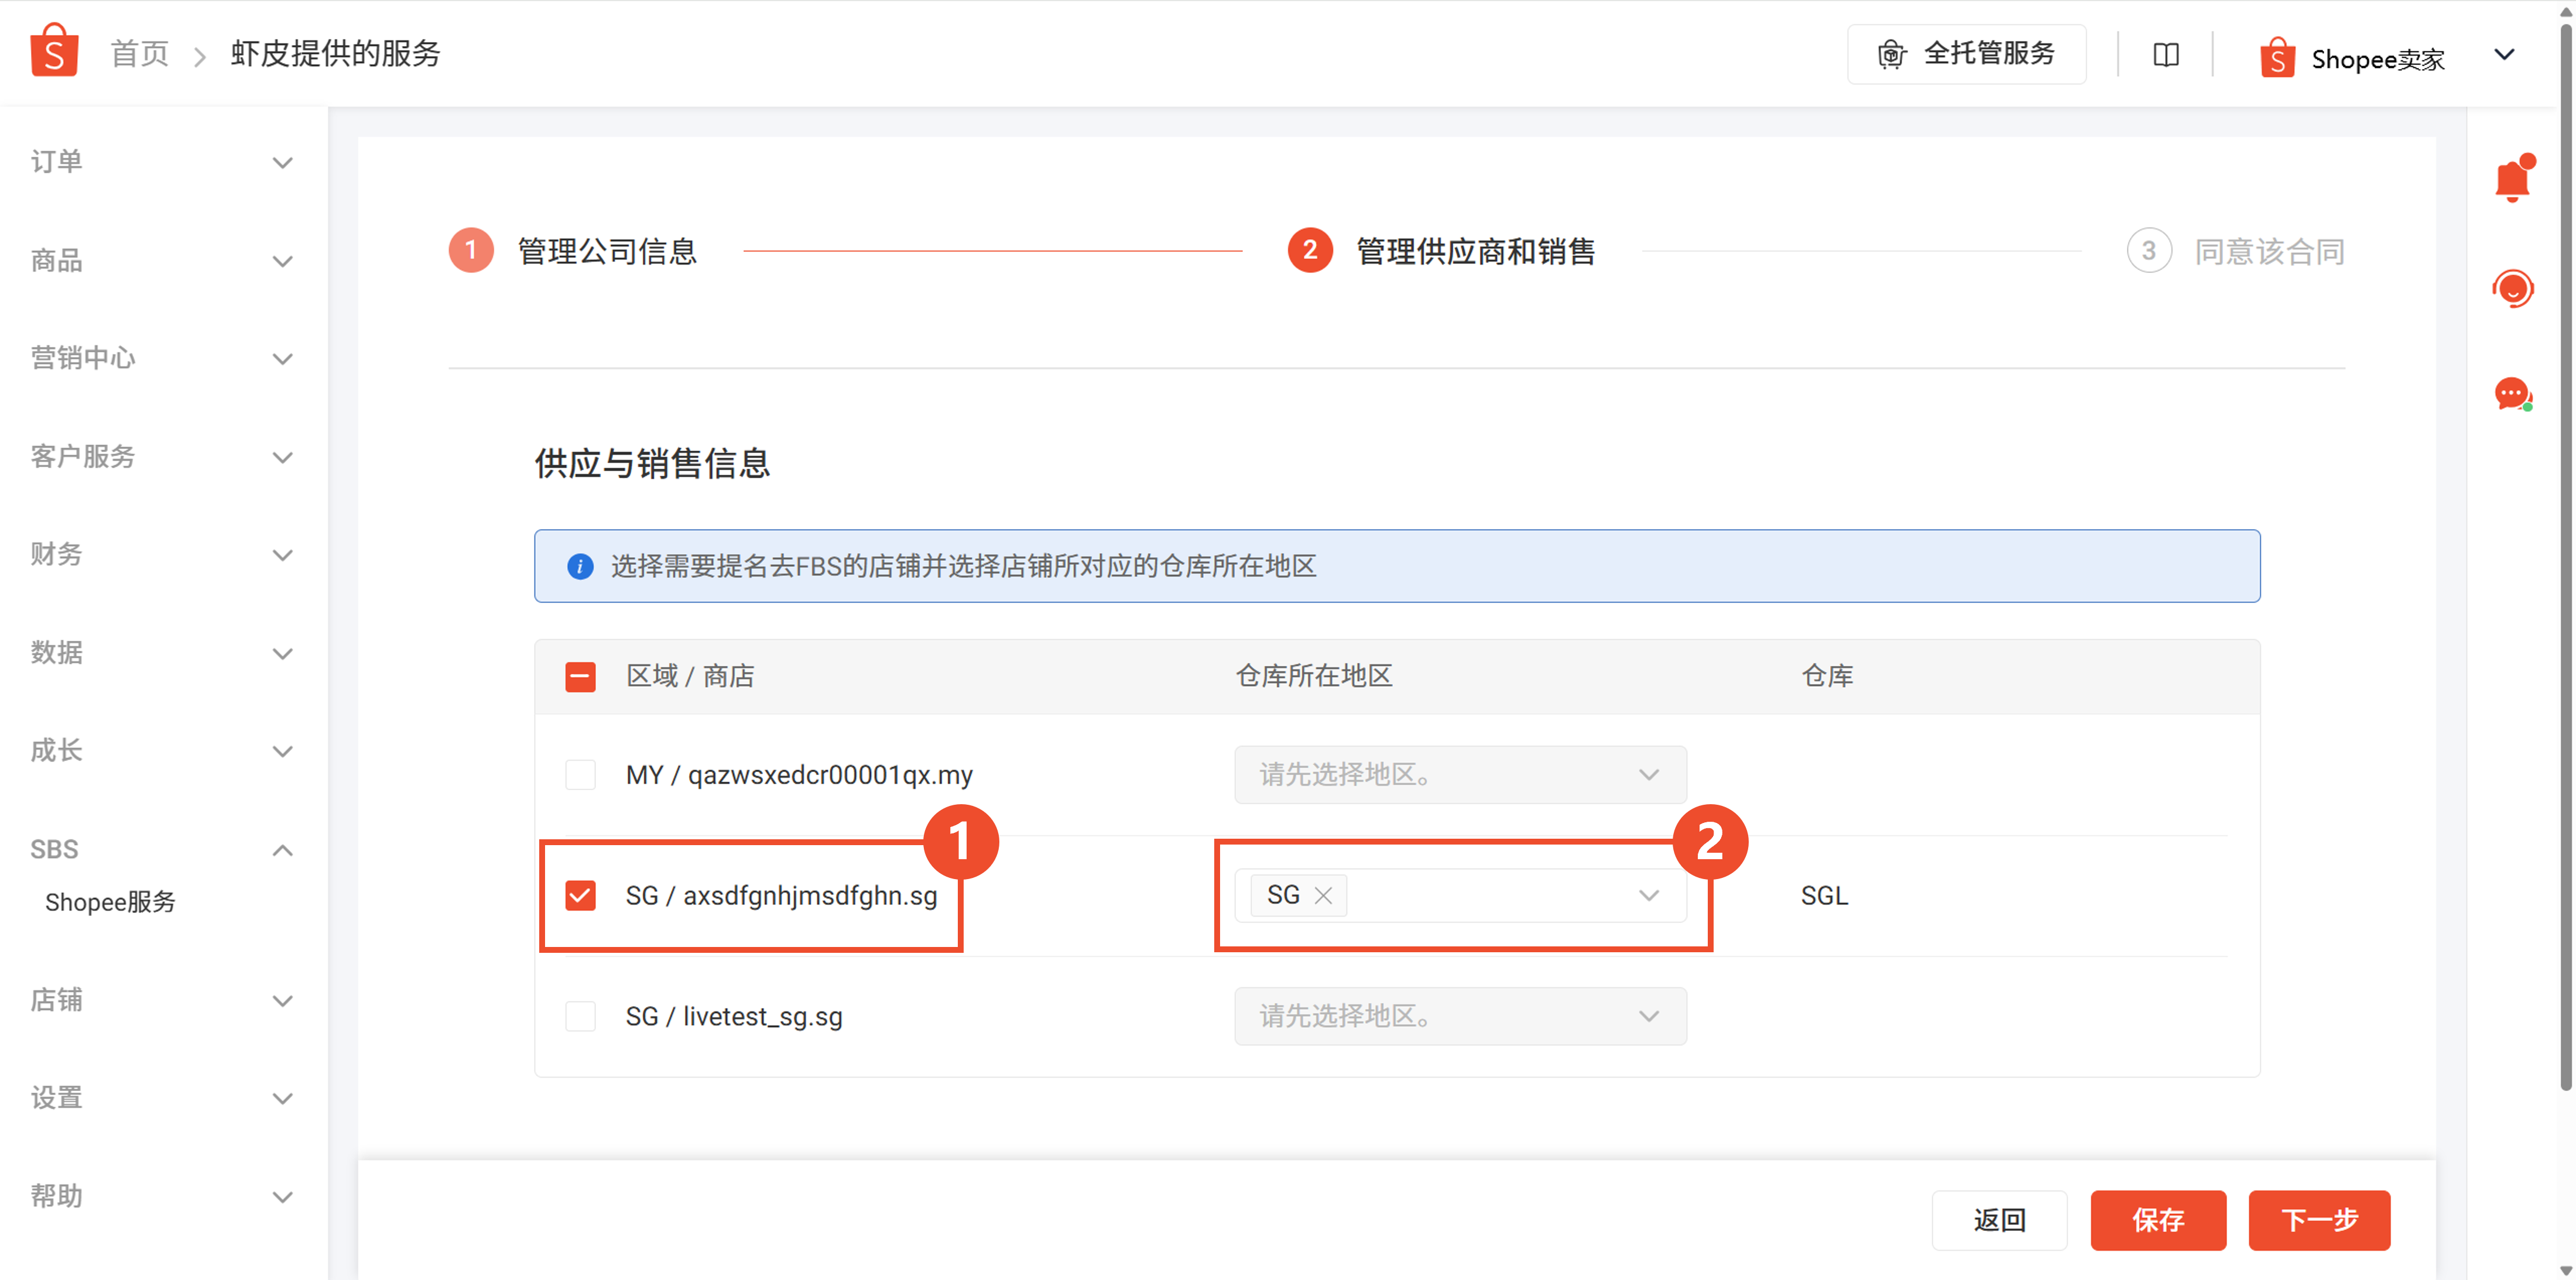Open region dropdown for livetest_sg.sg row

pyautogui.click(x=1460, y=1016)
